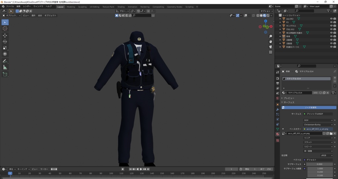Image resolution: width=338 pixels, height=179 pixels.
Task: Select the Annotate tool
Action: pos(5,61)
